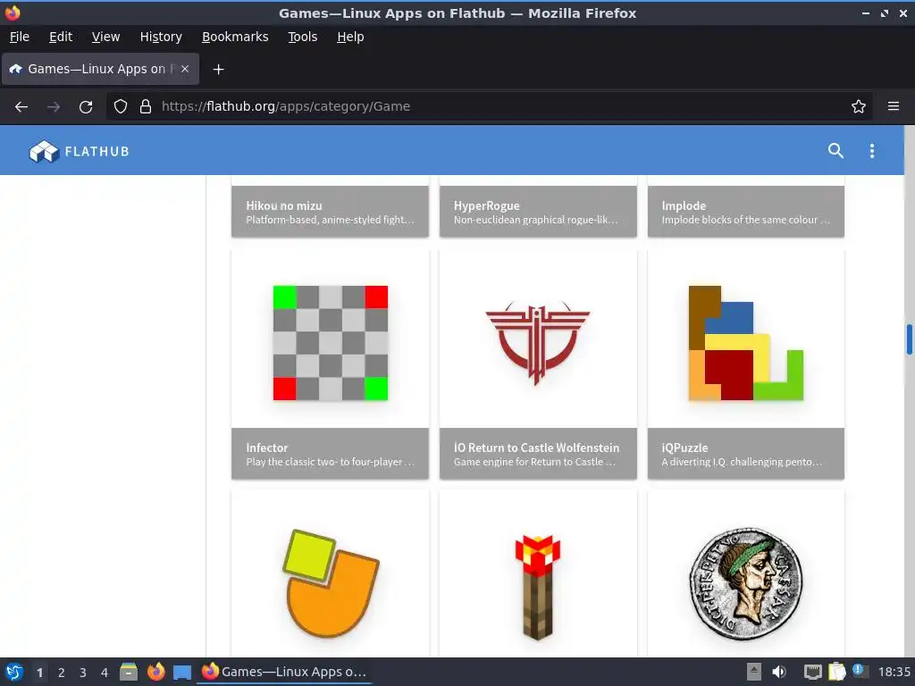
Task: Go back with the browser back arrow
Action: coord(21,106)
